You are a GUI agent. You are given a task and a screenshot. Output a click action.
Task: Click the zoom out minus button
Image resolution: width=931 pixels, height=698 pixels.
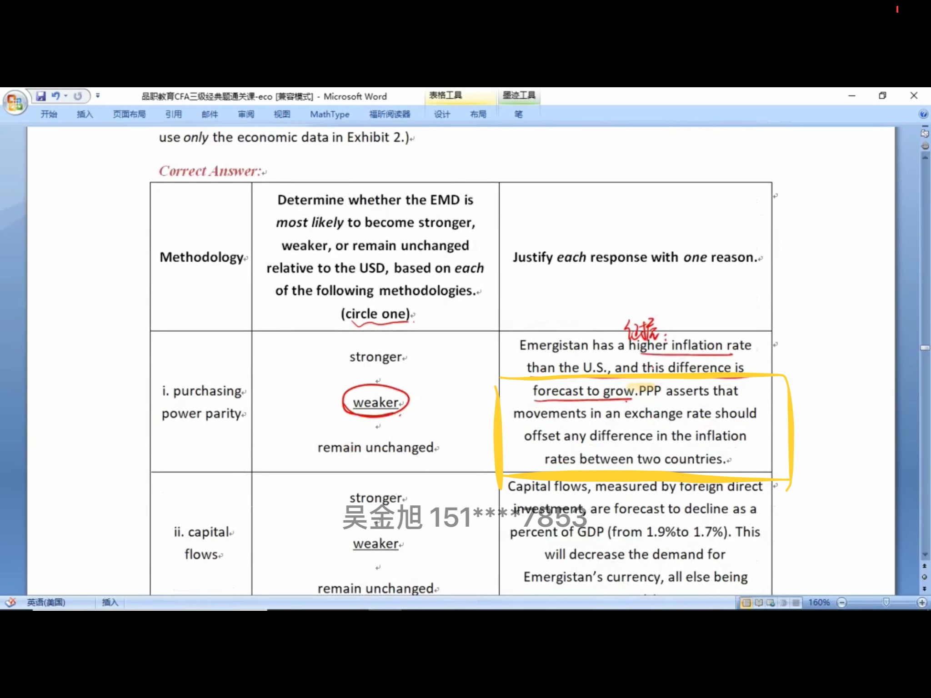point(841,603)
